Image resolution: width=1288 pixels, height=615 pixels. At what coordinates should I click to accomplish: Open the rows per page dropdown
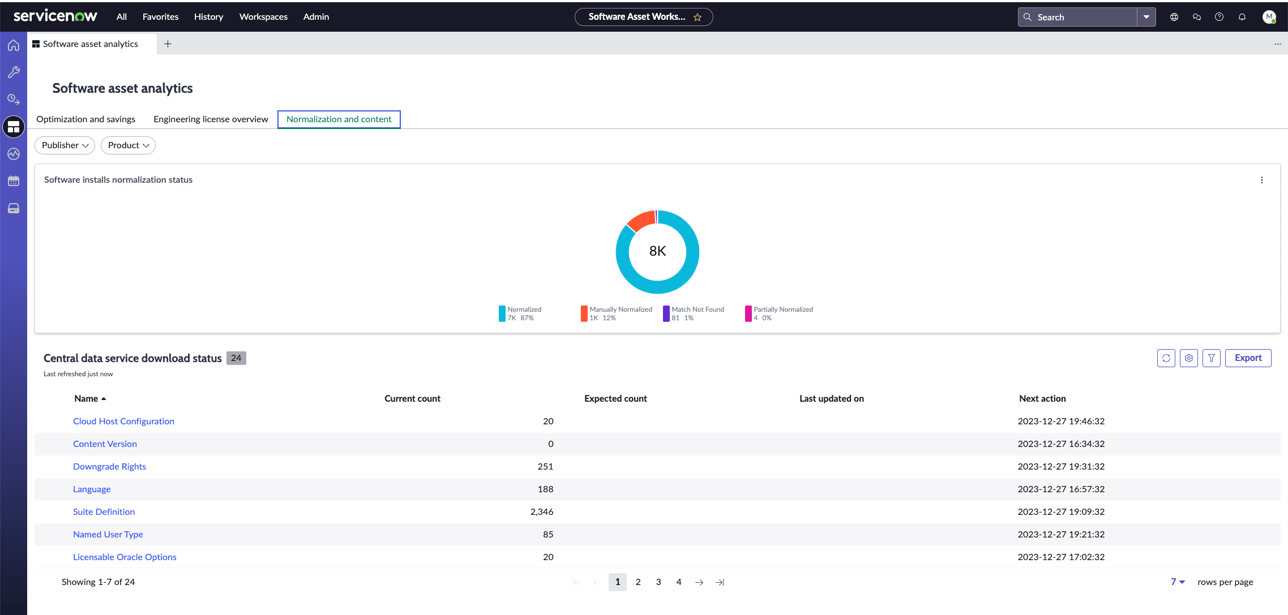pos(1178,582)
